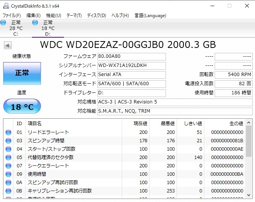Click the previous disk arrow button

(x=8, y=45)
